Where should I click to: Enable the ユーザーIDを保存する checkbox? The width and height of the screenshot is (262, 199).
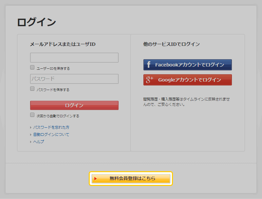coord(32,67)
